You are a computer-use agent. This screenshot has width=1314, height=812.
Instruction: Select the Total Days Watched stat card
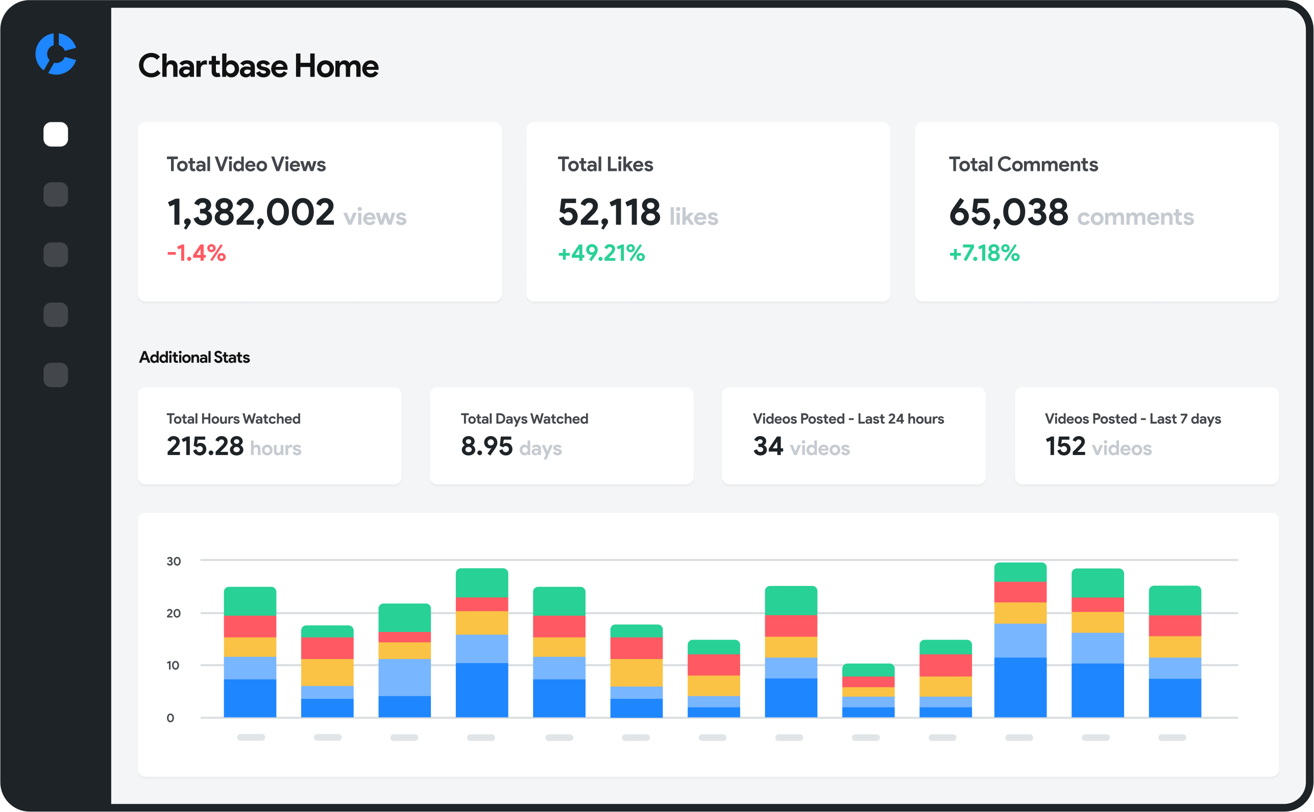(562, 436)
